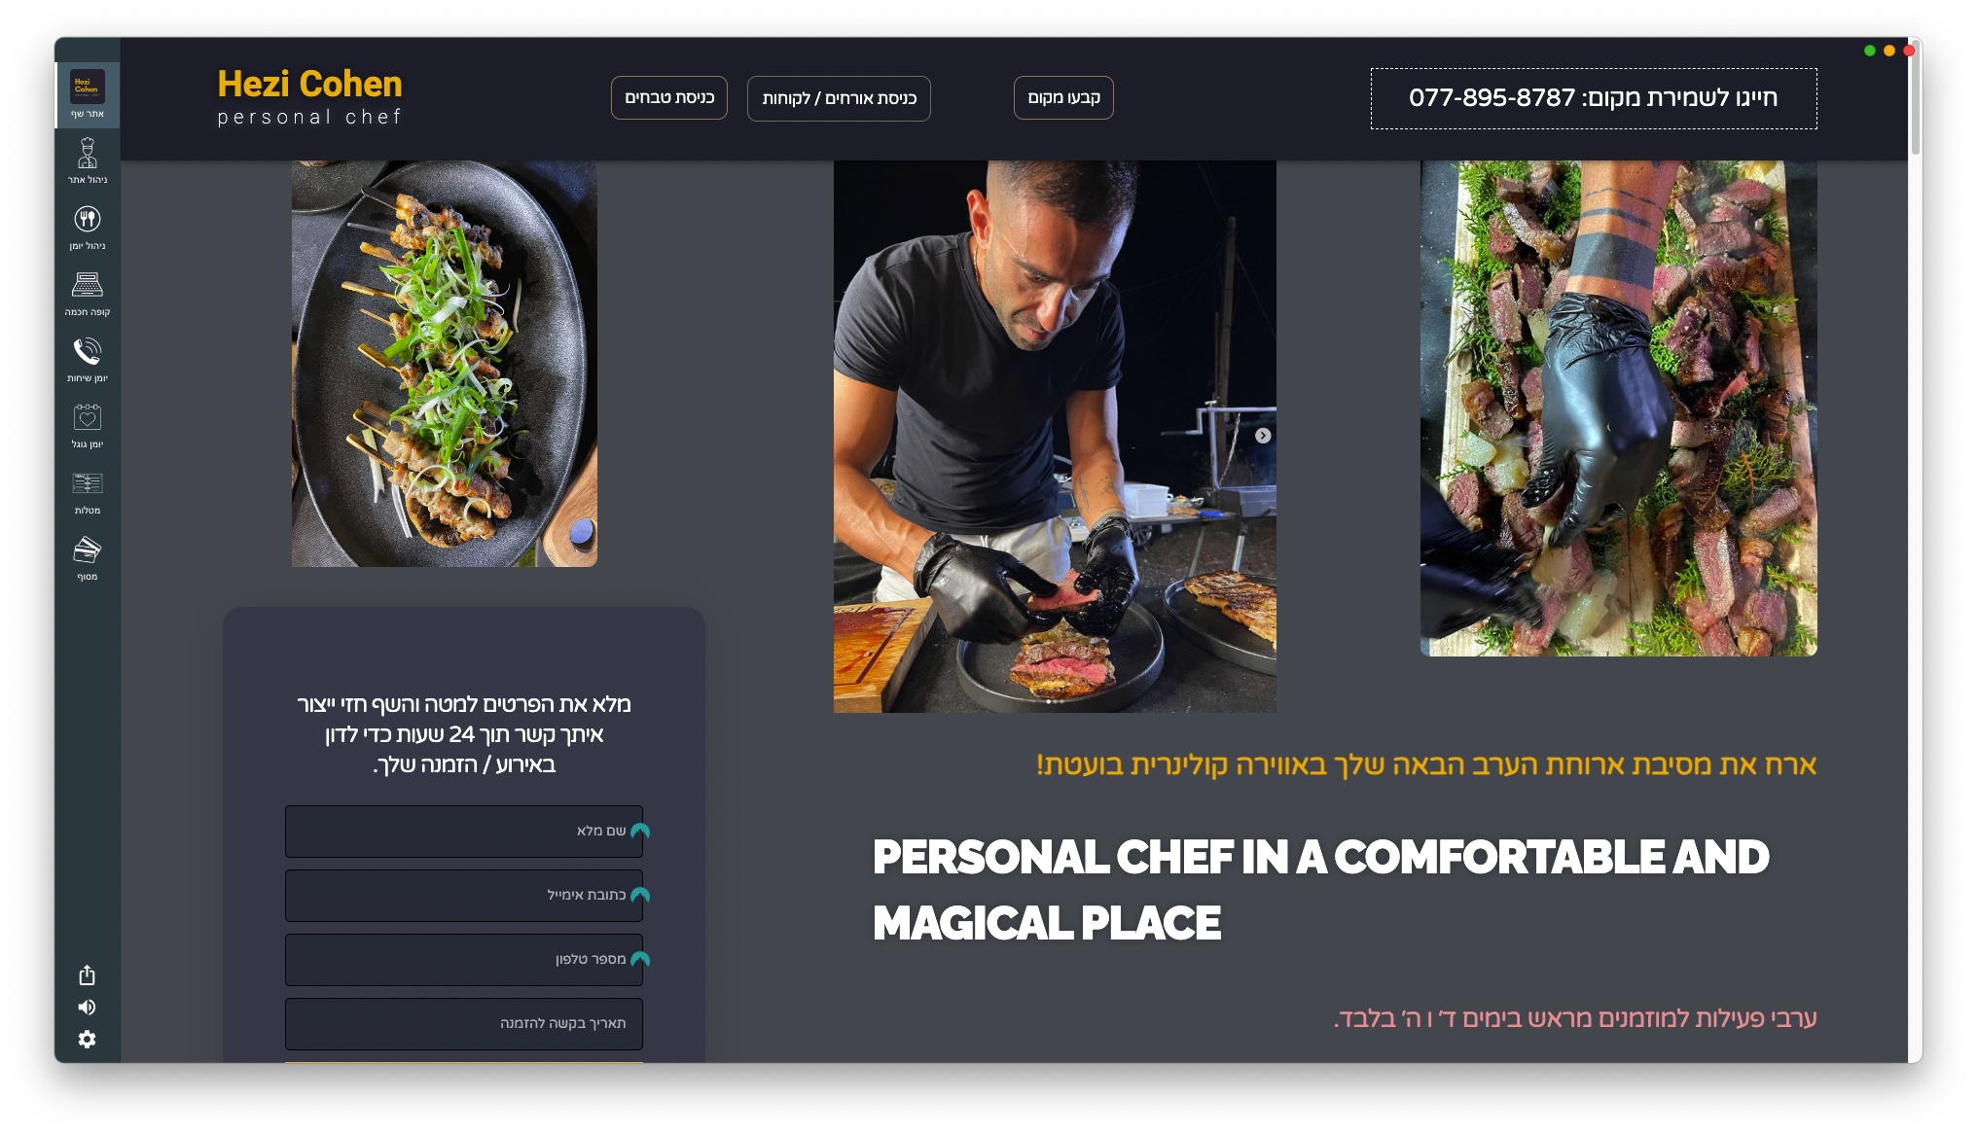1977x1135 pixels.
Task: Advance the carousel with the next arrow
Action: 1263,436
